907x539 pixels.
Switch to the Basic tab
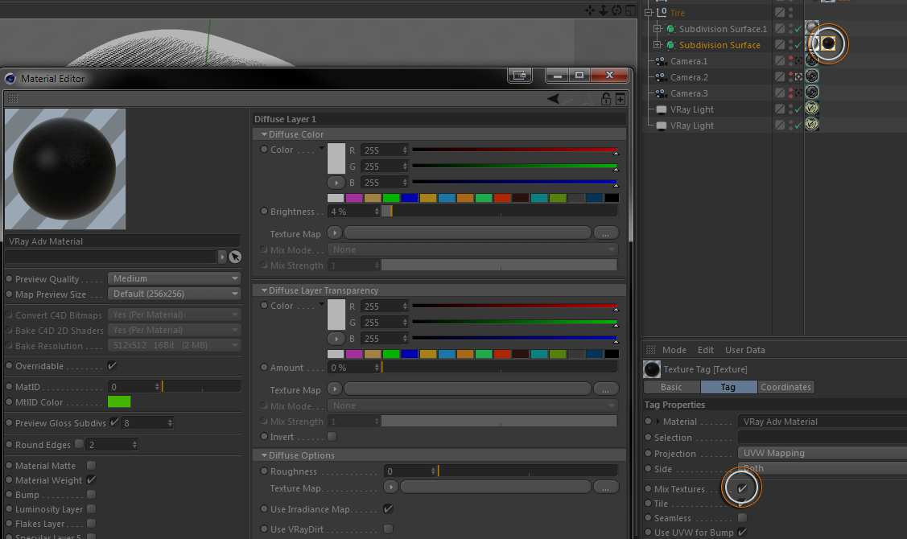click(671, 387)
